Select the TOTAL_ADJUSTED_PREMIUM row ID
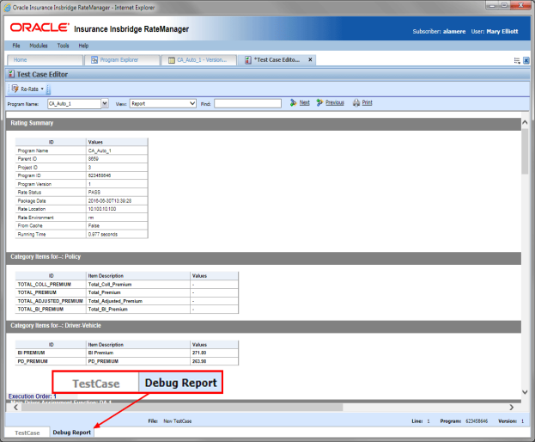Viewport: 535px width, 442px height. pos(50,301)
